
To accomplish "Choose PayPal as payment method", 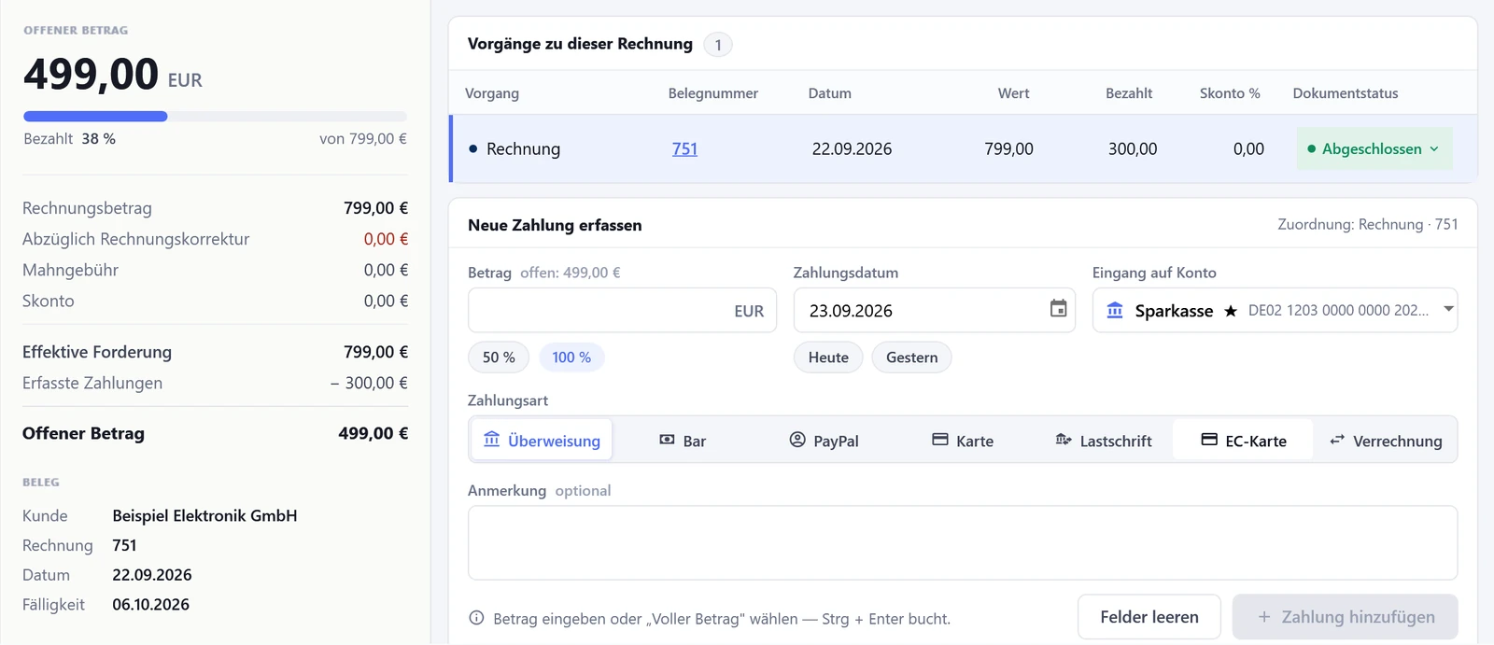I will point(824,441).
